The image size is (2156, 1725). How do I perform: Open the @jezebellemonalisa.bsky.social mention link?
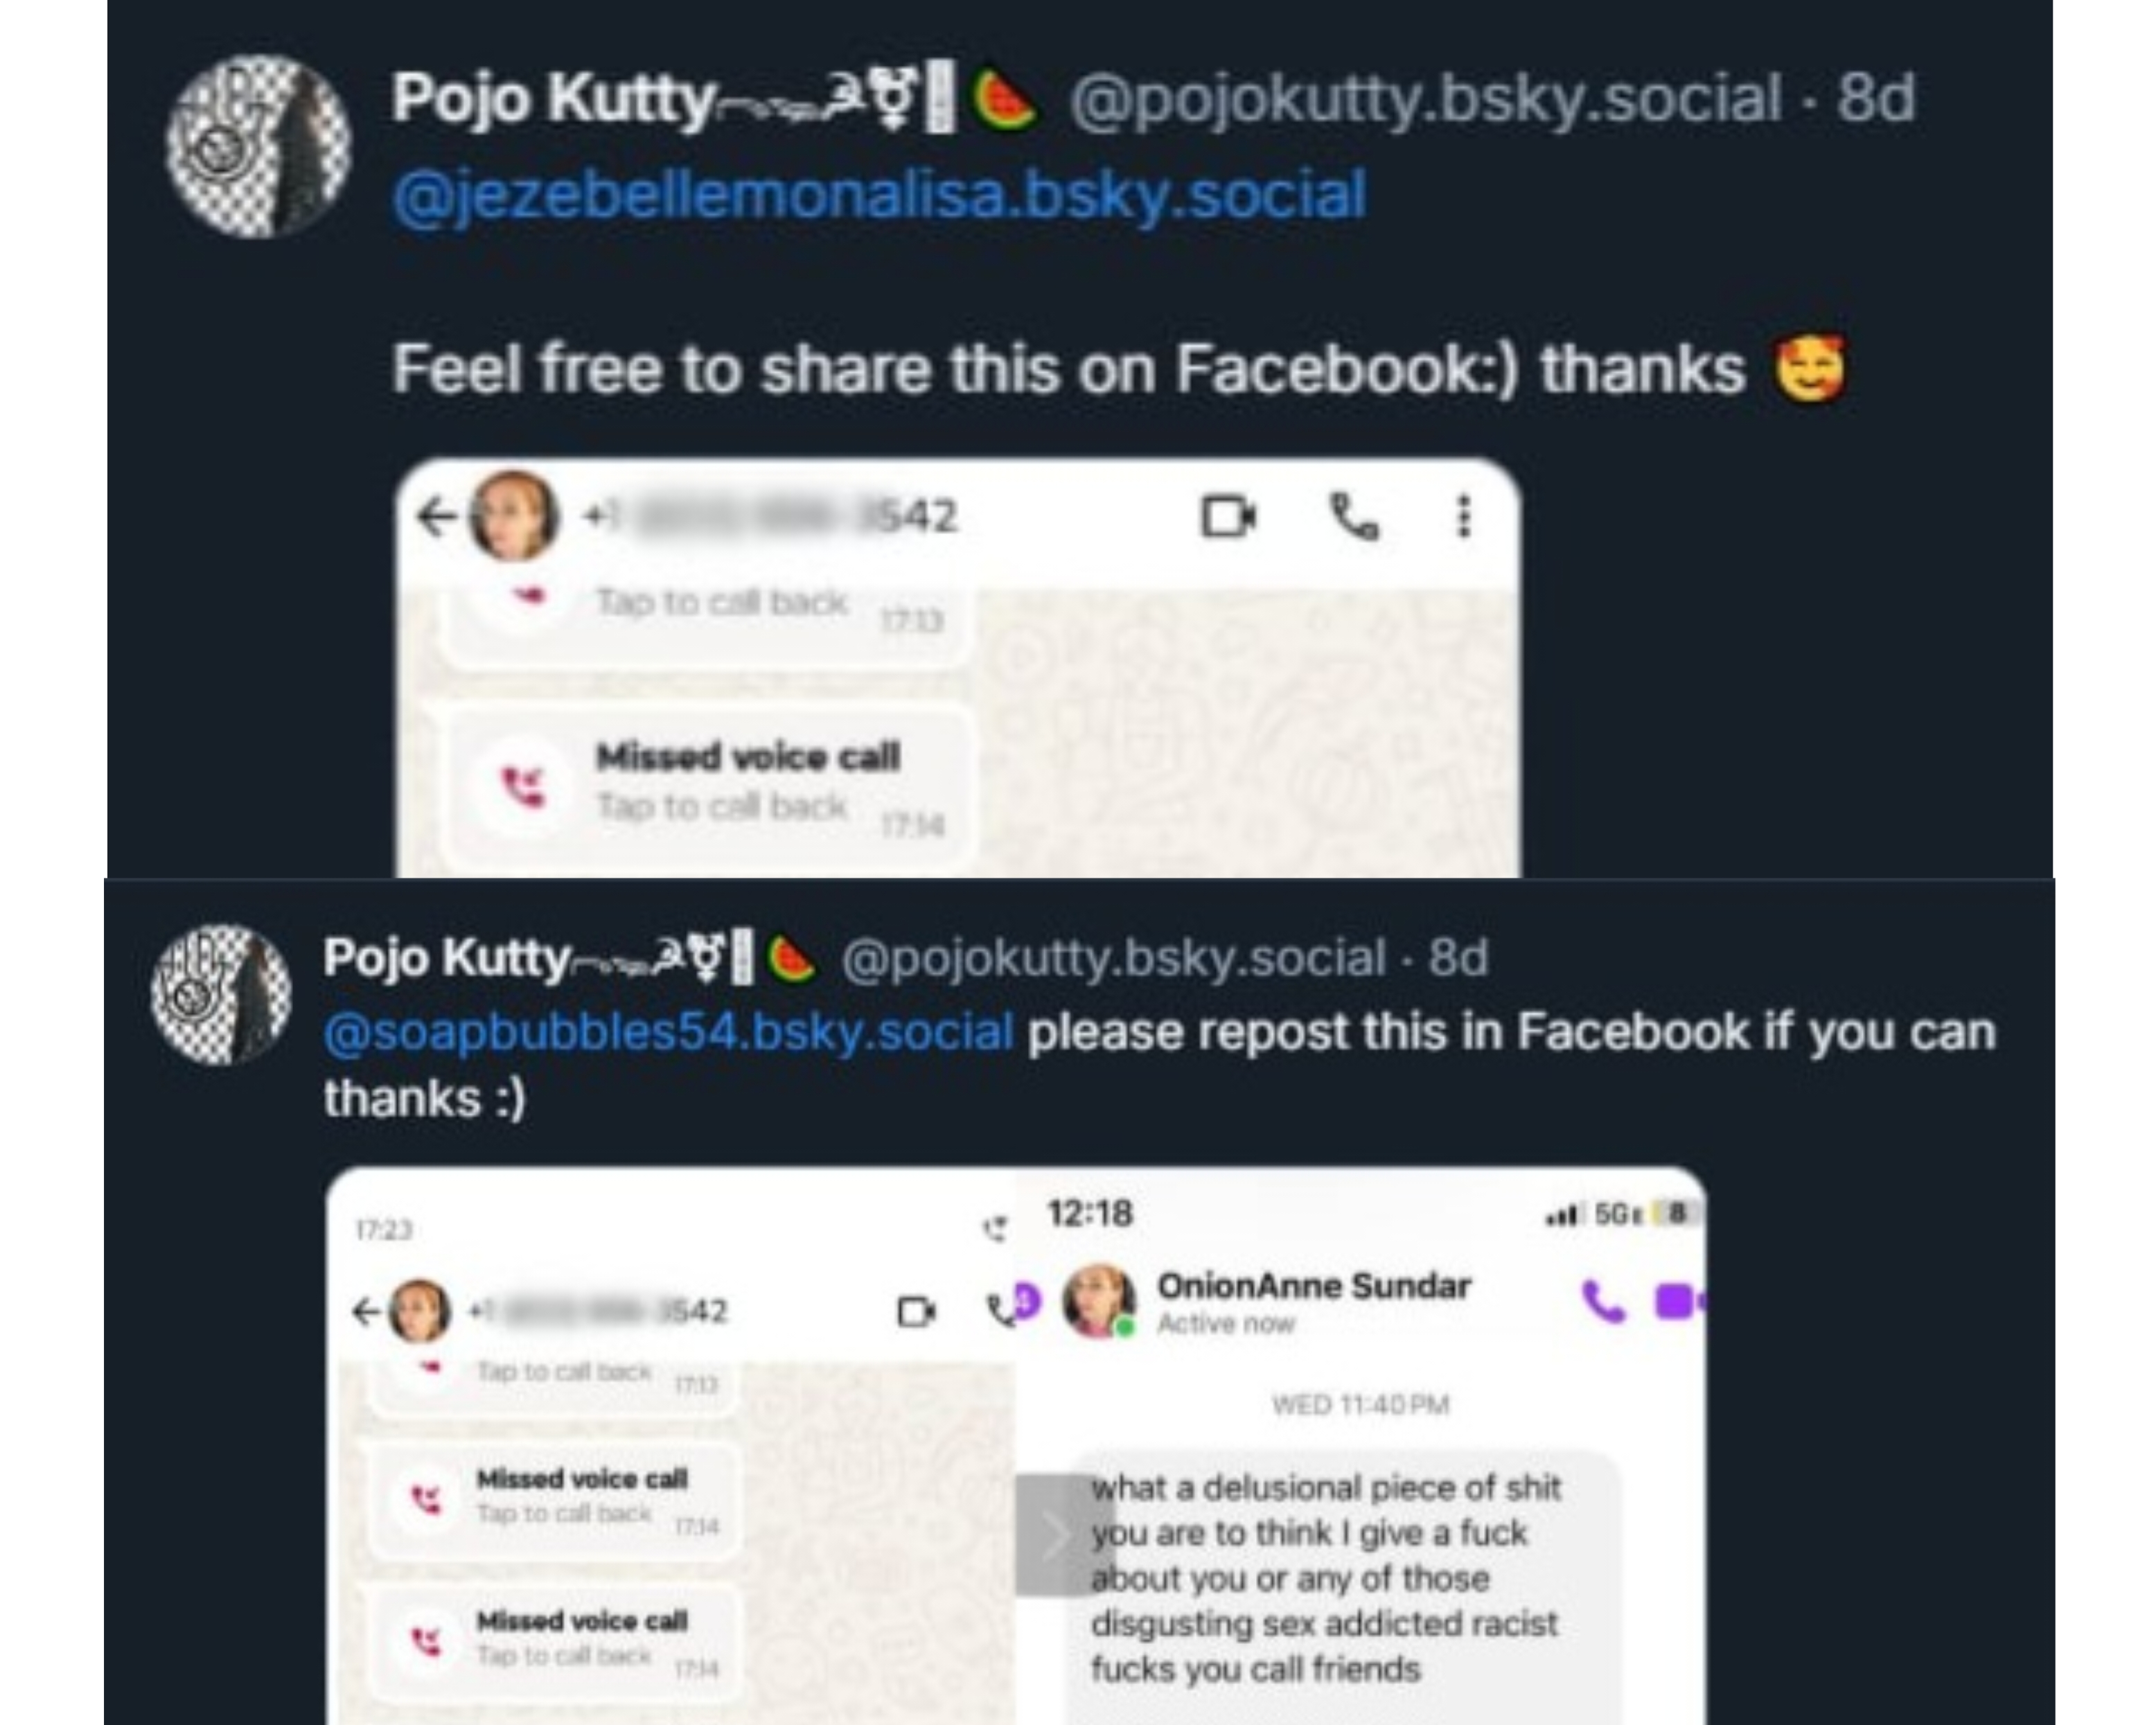879,195
